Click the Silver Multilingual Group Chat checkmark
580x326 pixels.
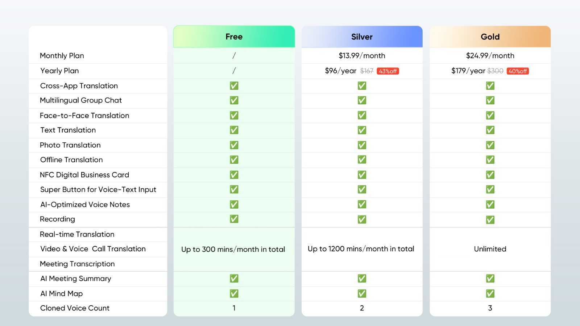tap(362, 100)
